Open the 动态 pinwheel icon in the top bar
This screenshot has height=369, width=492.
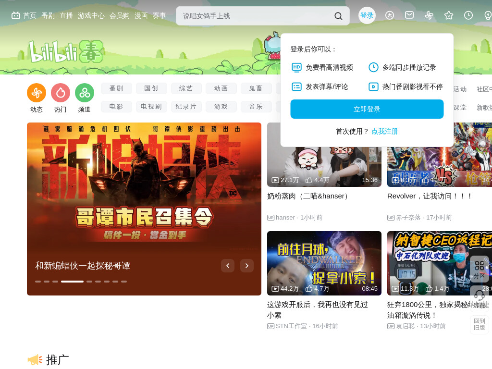429,15
